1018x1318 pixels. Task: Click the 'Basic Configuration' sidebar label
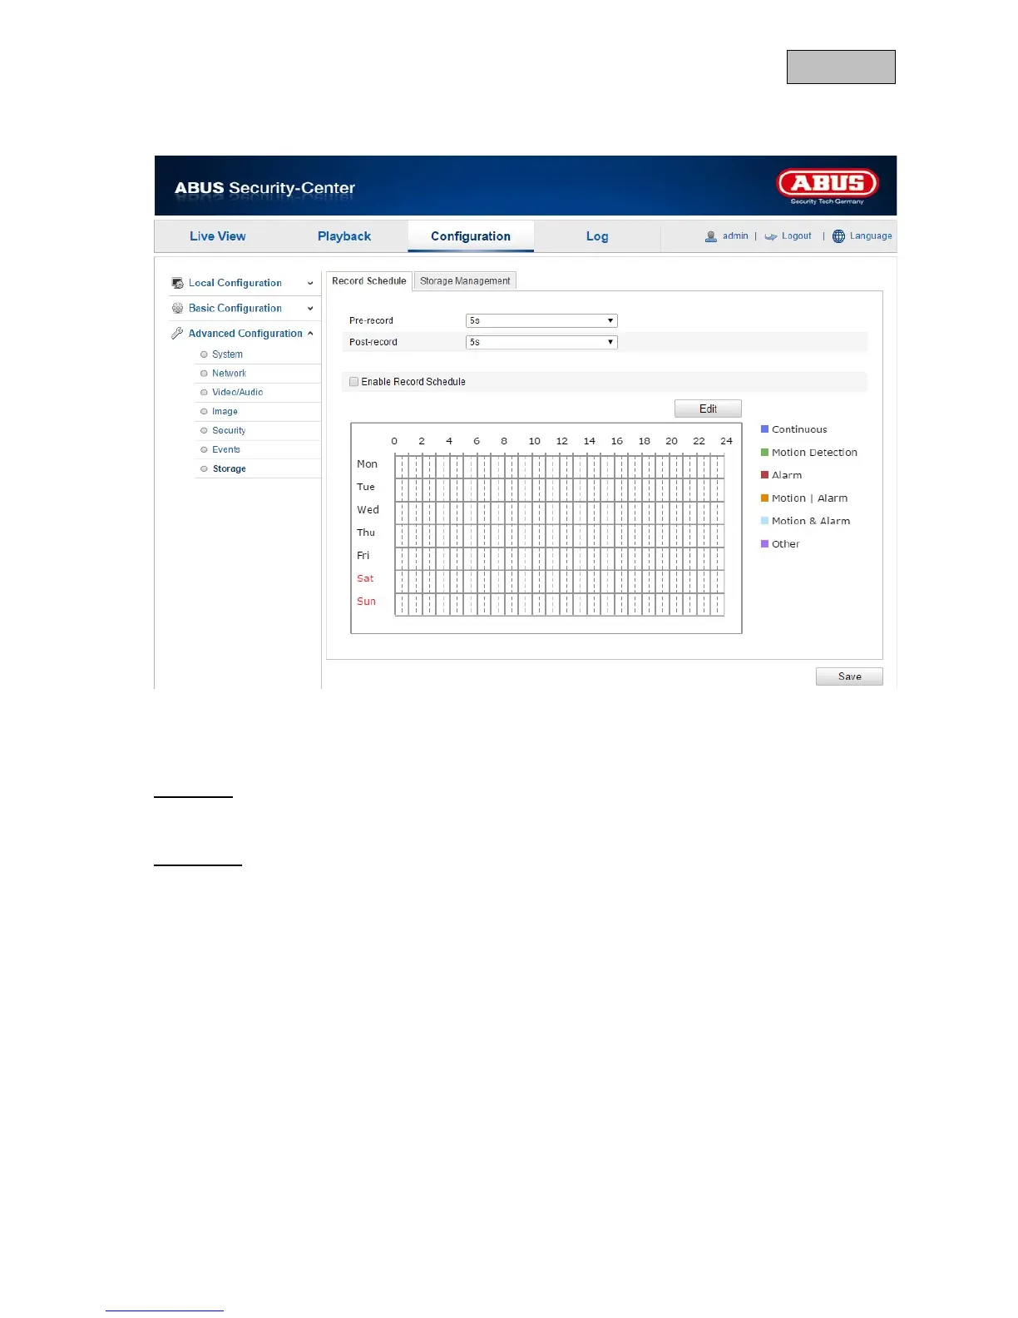235,308
